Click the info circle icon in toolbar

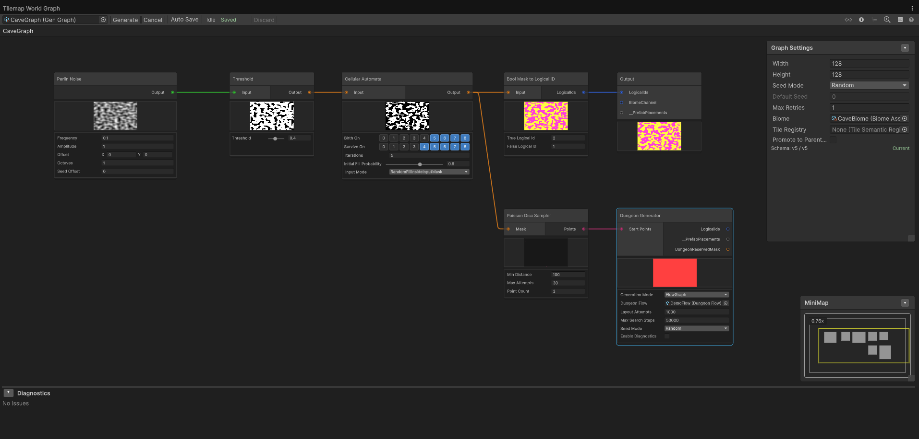click(861, 20)
